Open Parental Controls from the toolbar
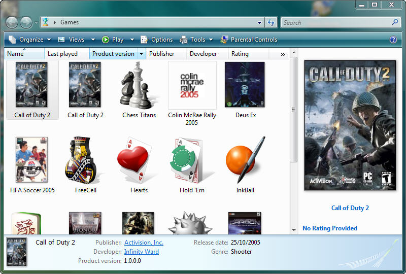Screen dimensions: 406x274 click(x=249, y=40)
